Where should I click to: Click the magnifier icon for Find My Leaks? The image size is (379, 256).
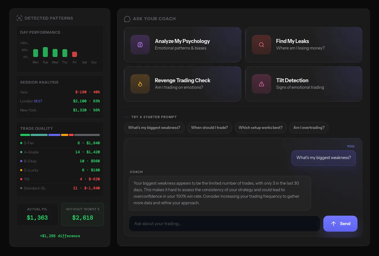(262, 45)
